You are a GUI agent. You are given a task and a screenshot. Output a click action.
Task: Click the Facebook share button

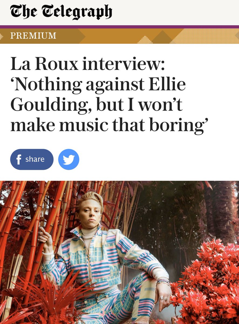[32, 159]
